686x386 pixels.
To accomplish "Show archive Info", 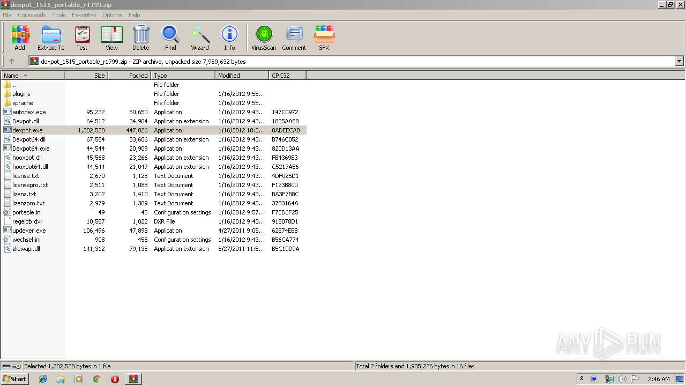I will [229, 38].
